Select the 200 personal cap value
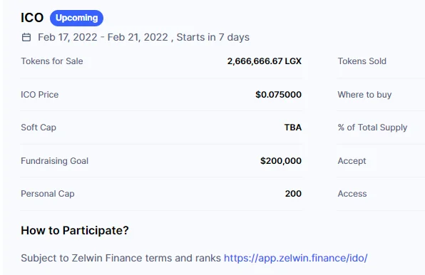 pos(293,194)
